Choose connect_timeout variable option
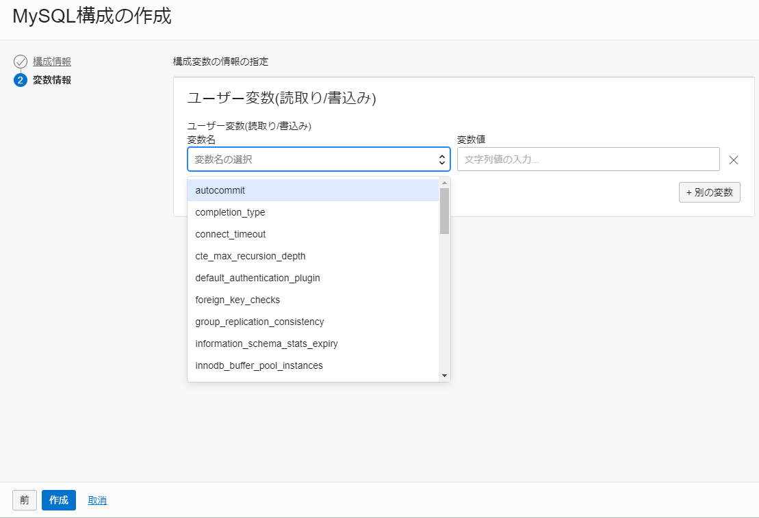 (313, 234)
